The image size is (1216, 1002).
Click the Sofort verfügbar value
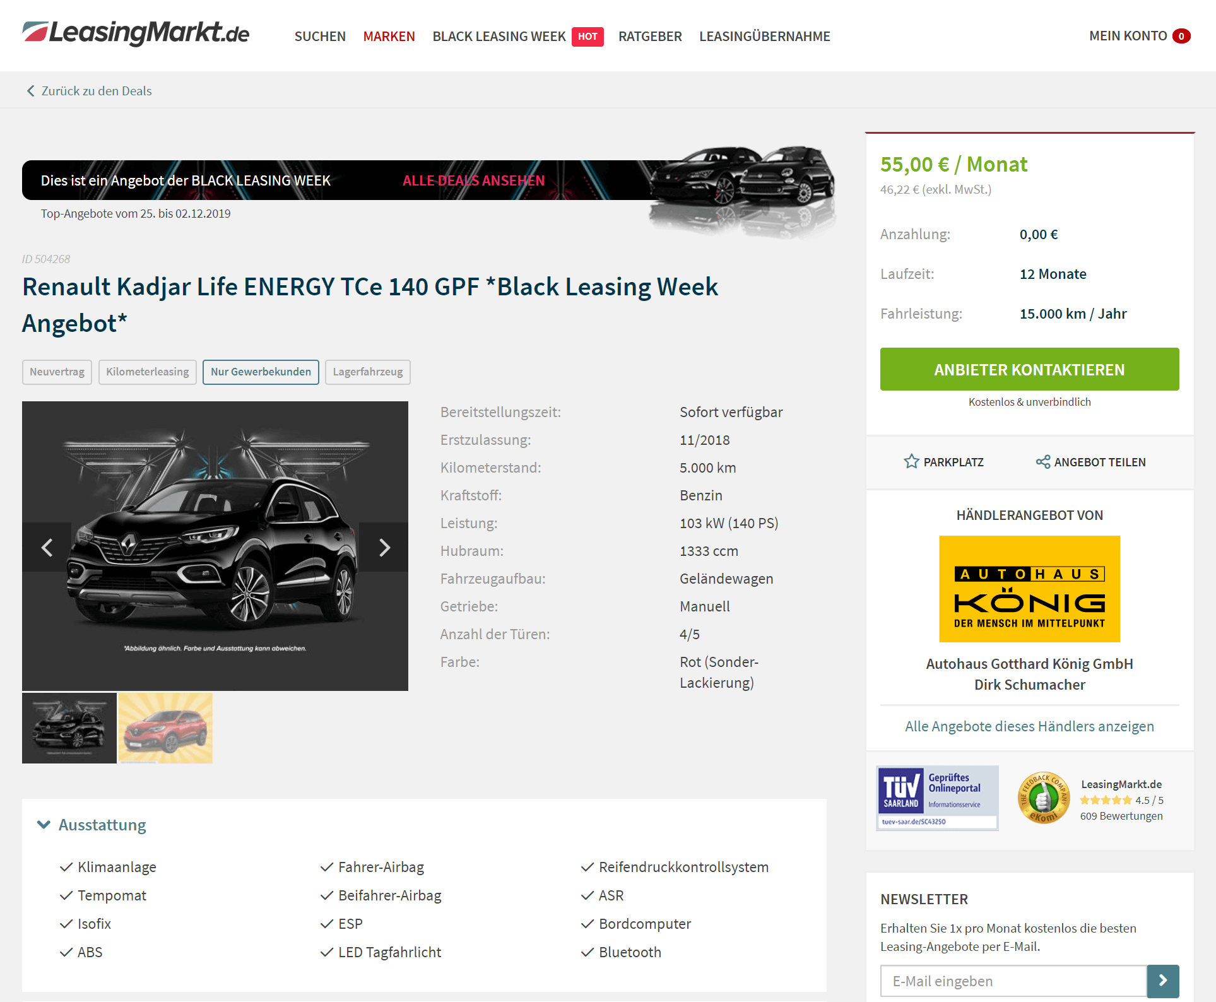(x=731, y=412)
